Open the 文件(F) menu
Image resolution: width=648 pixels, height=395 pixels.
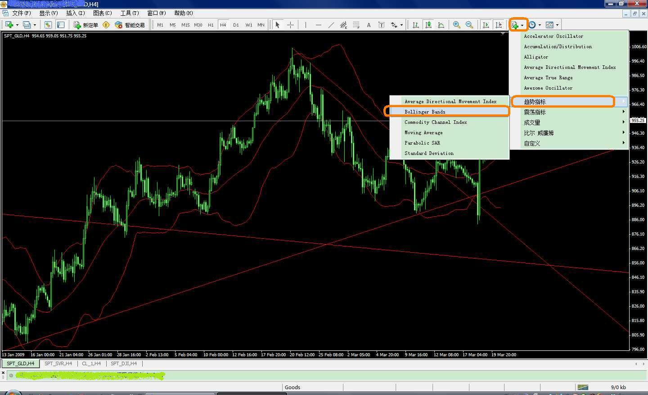coord(21,13)
